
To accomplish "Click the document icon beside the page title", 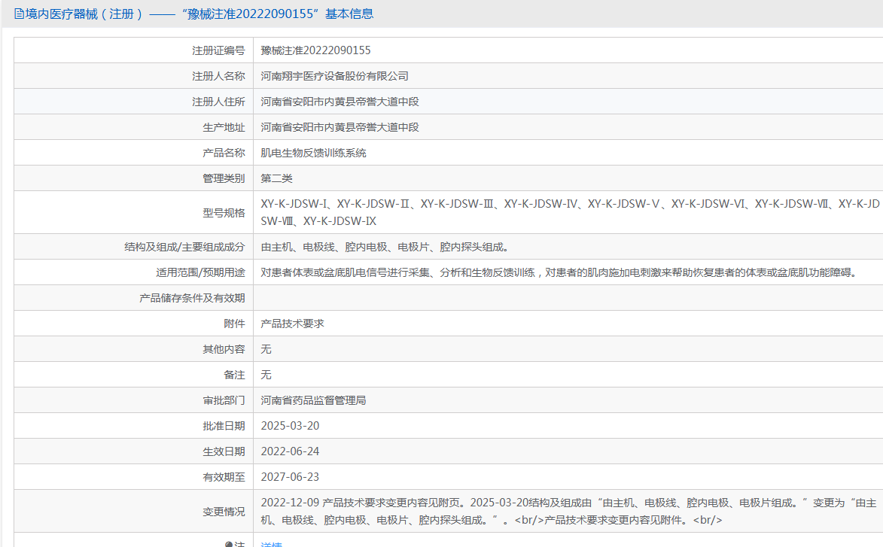I will (x=19, y=14).
